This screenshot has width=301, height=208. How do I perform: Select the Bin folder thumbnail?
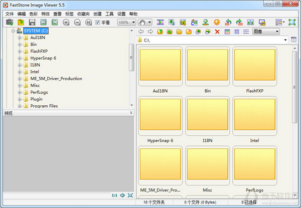(x=208, y=66)
